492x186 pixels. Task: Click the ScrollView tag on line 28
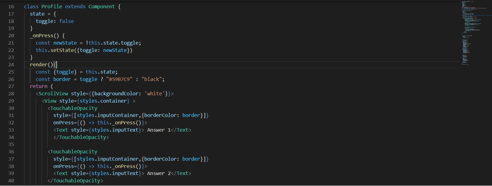[x=53, y=93]
